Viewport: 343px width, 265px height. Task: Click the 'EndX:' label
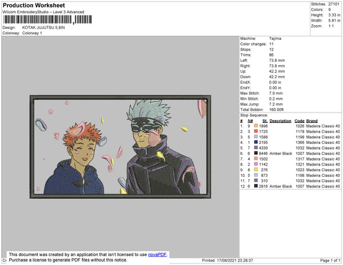pos(245,82)
